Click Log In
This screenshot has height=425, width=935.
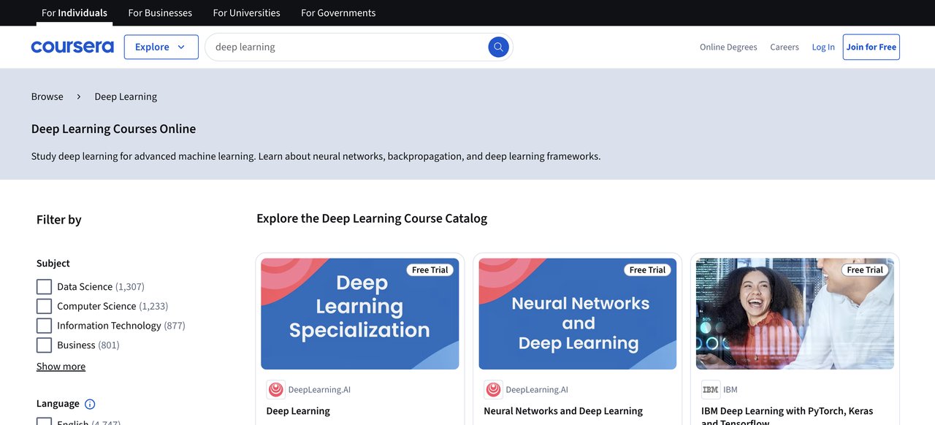(x=823, y=47)
